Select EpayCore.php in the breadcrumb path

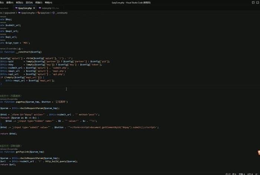point(28,13)
